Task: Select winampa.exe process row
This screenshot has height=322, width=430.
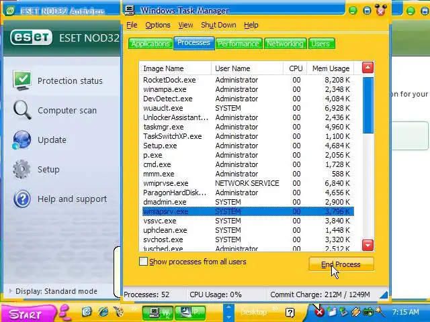Action: 248,89
